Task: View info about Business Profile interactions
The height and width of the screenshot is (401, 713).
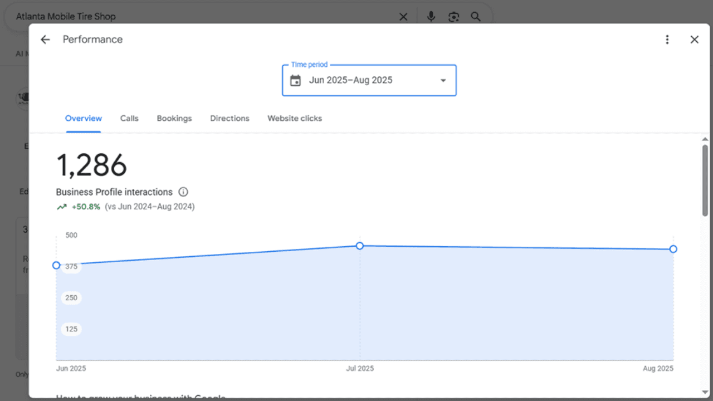Action: coord(183,192)
